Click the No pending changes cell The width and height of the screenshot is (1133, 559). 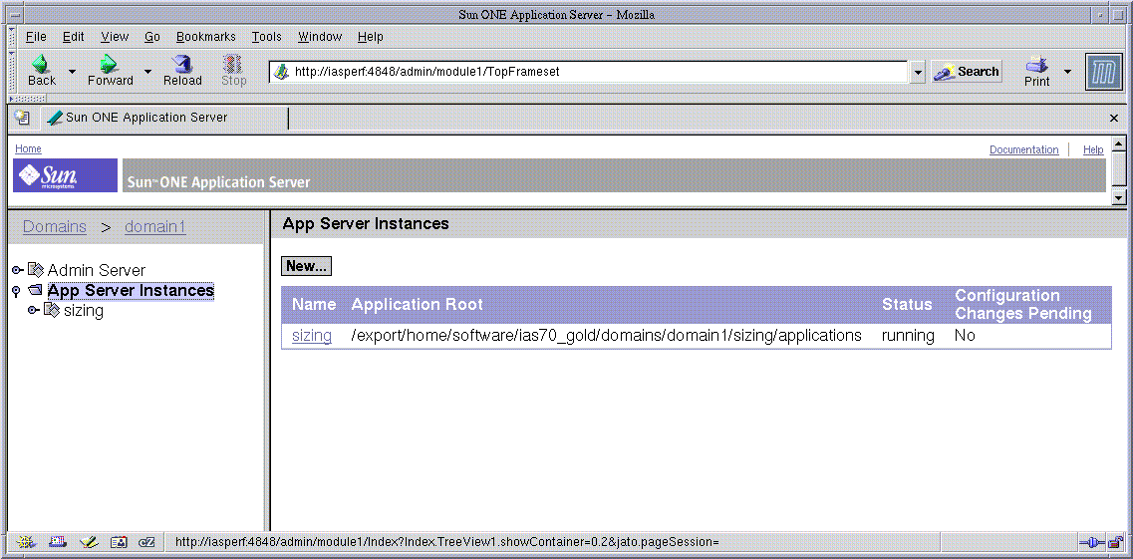click(x=965, y=335)
